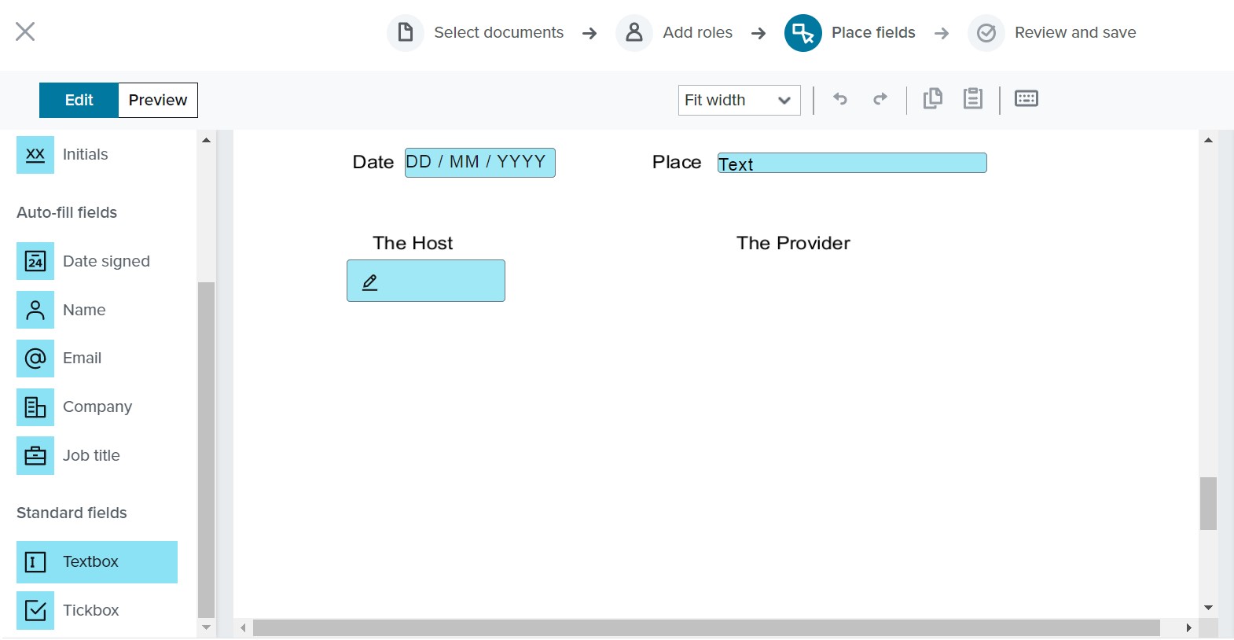Click the Place fields step label
The height and width of the screenshot is (640, 1234).
tap(873, 32)
